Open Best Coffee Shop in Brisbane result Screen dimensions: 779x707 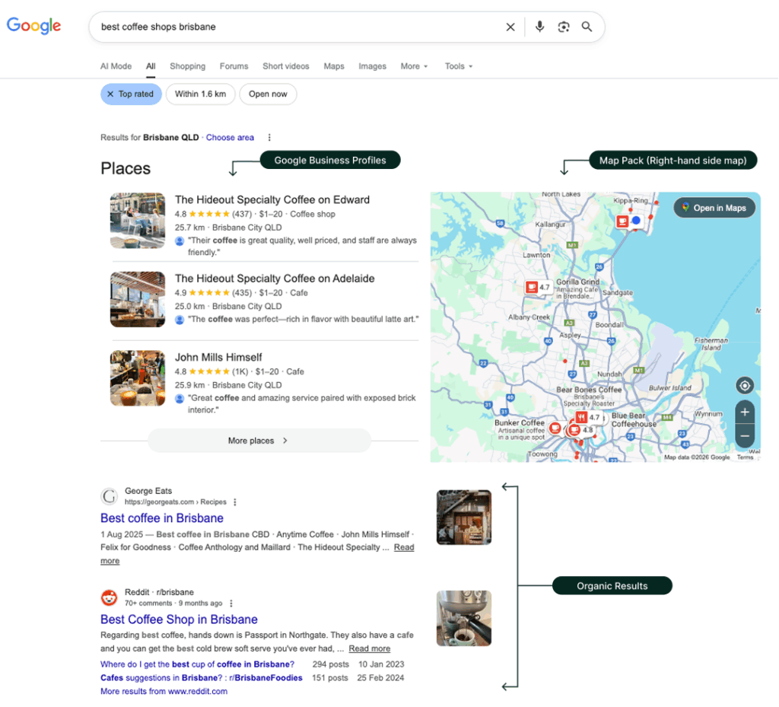pos(179,619)
